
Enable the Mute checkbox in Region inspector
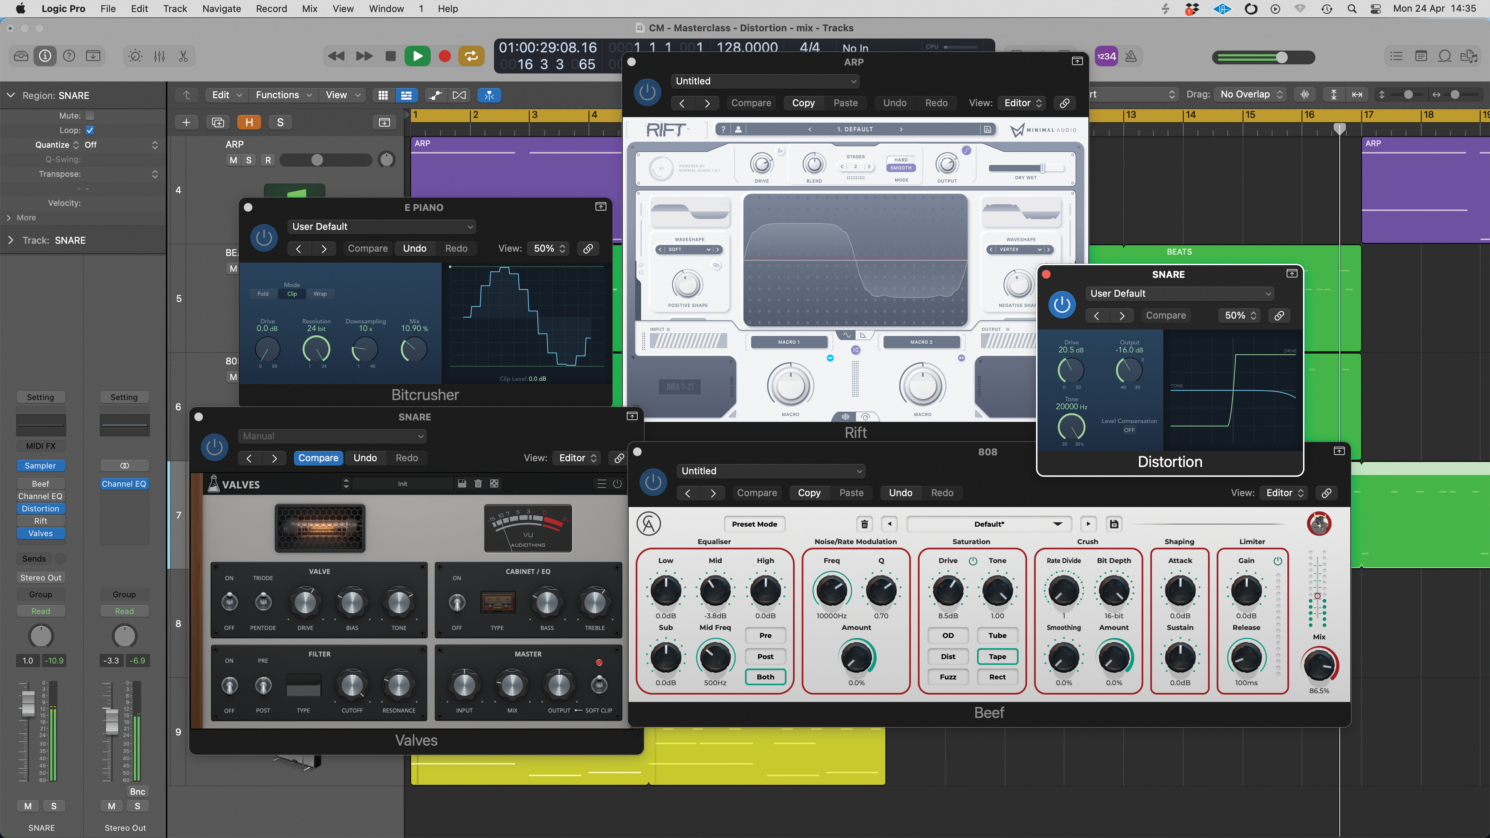click(x=89, y=116)
